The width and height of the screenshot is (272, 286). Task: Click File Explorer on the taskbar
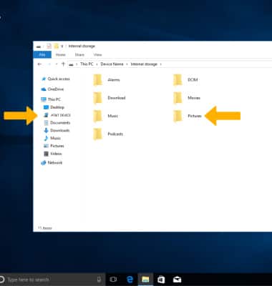145,280
